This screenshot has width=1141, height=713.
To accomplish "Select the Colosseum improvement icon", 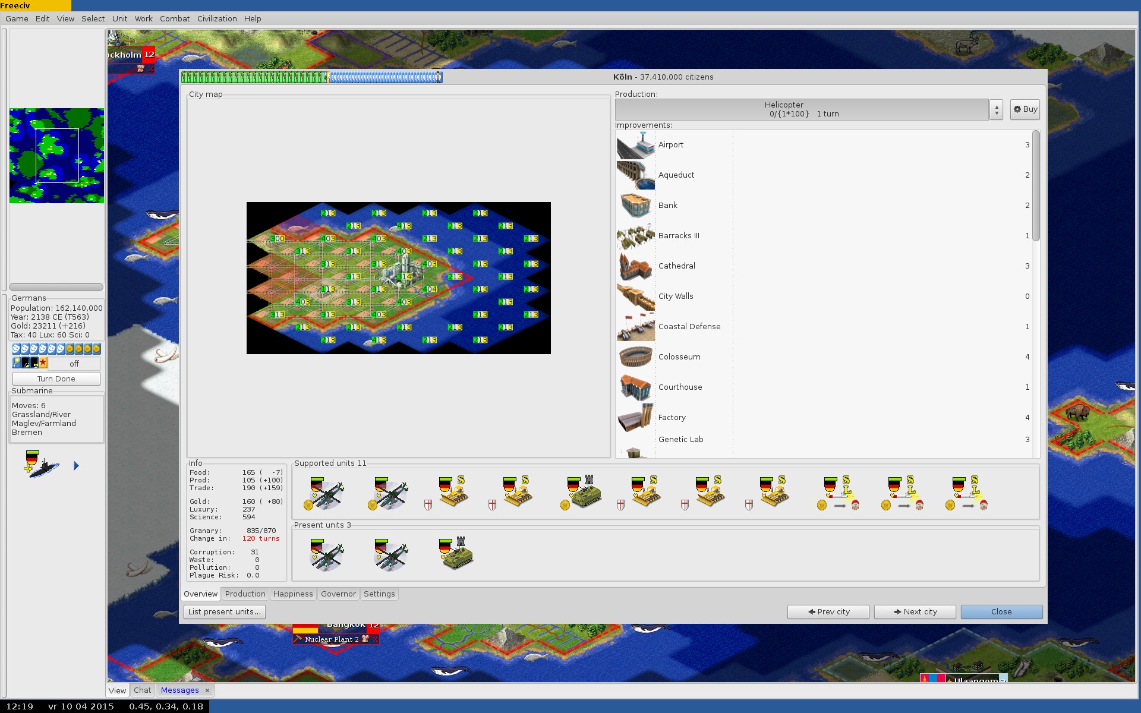I will [x=635, y=357].
